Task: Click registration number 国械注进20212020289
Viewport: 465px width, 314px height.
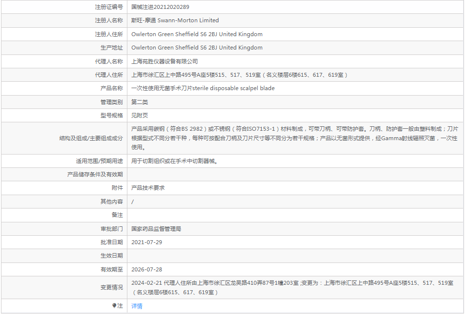Action: click(x=160, y=7)
